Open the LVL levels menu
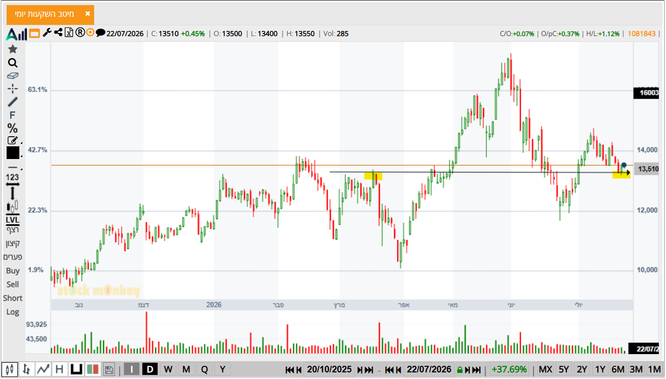 coord(13,219)
